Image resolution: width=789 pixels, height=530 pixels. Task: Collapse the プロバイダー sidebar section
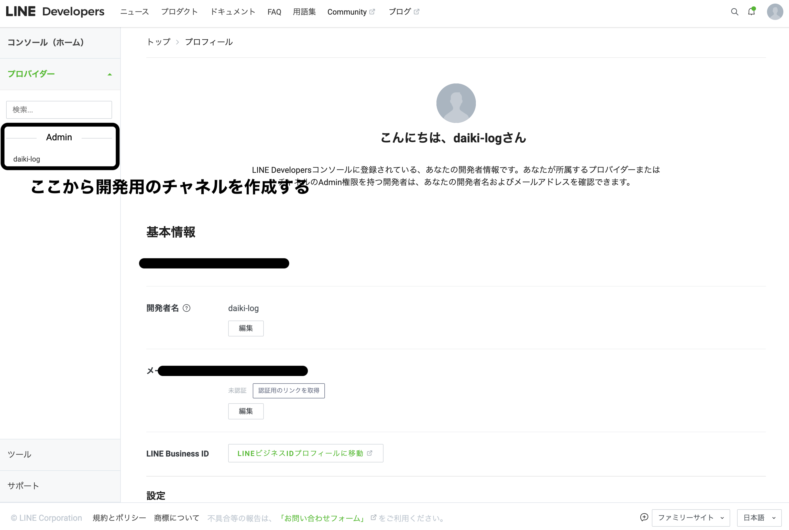click(60, 74)
